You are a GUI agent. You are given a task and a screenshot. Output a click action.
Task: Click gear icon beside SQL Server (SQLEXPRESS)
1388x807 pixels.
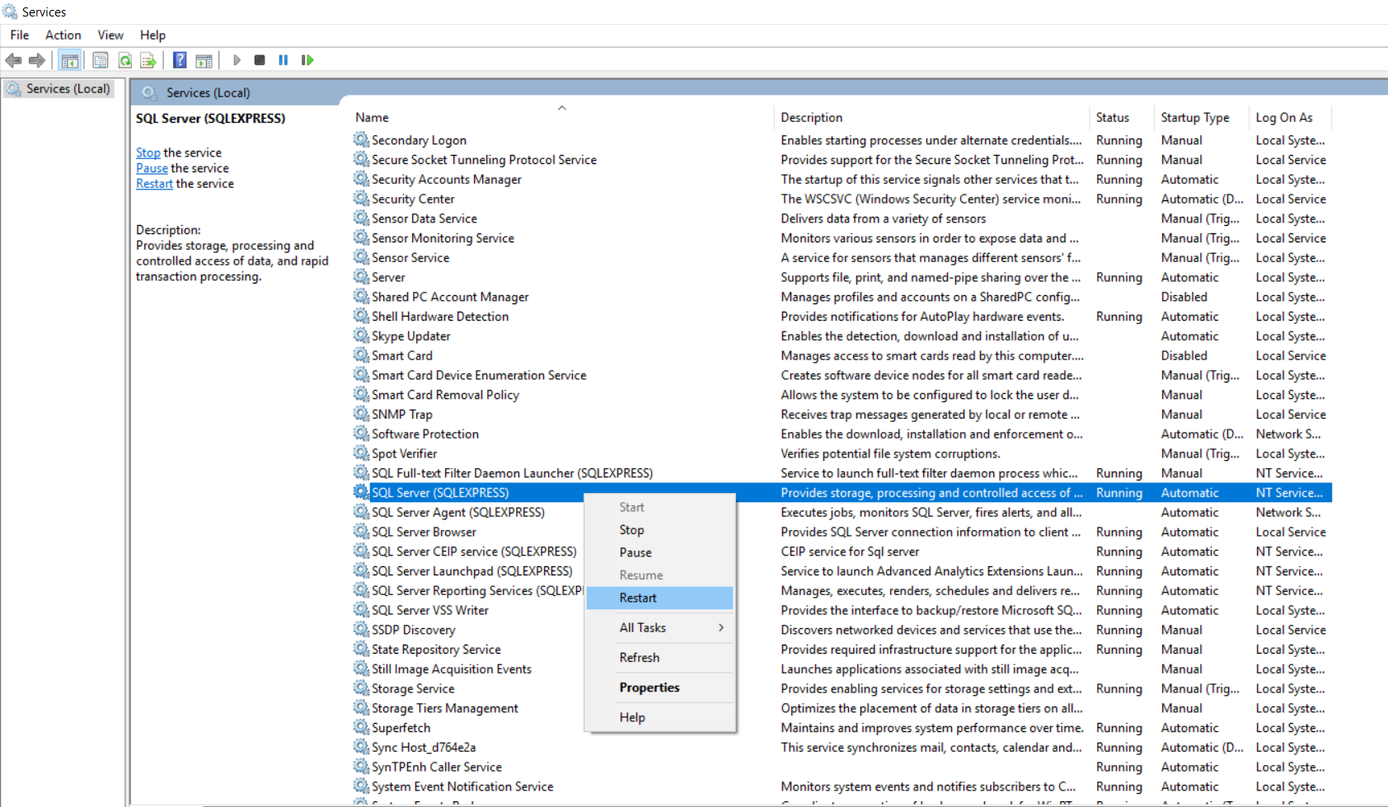tap(361, 492)
